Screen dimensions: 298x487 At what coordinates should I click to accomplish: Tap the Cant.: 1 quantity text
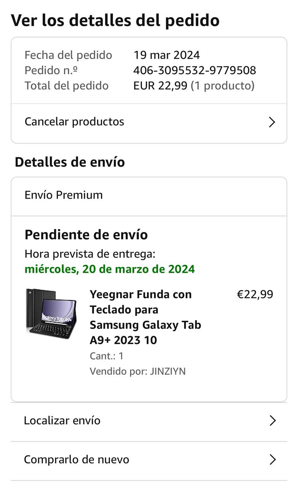coord(107,356)
